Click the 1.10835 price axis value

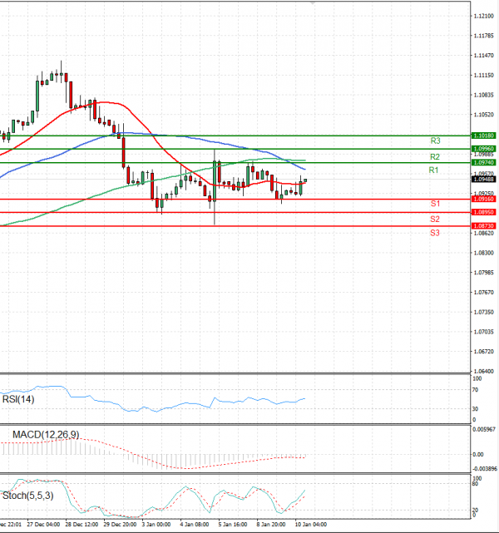click(x=484, y=95)
